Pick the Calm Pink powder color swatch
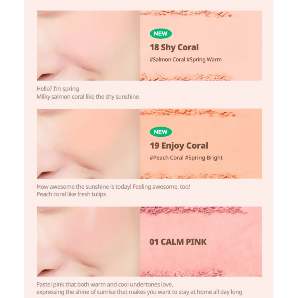The height and width of the screenshot is (298, 298). point(201,242)
